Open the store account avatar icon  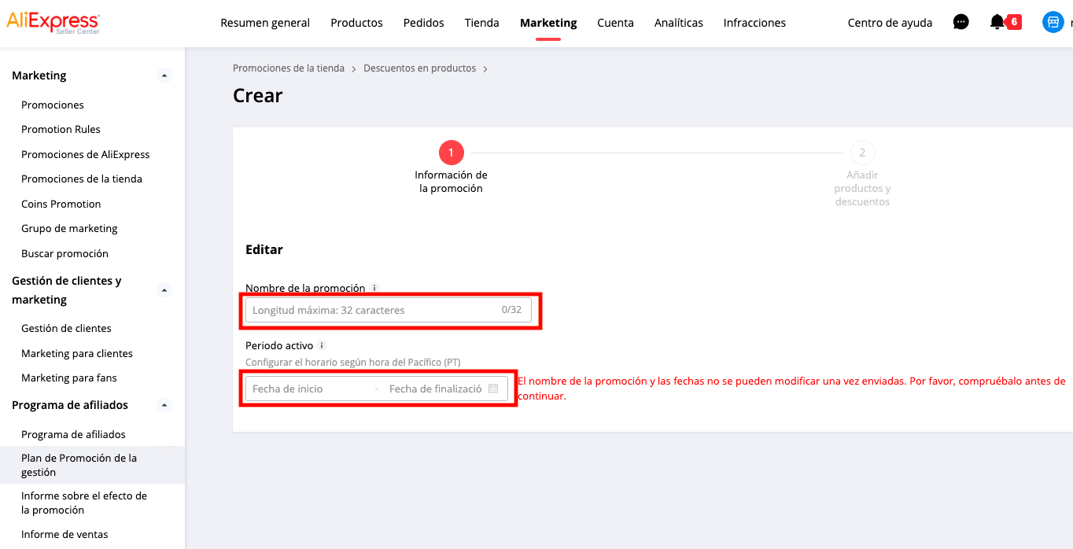pos(1053,22)
